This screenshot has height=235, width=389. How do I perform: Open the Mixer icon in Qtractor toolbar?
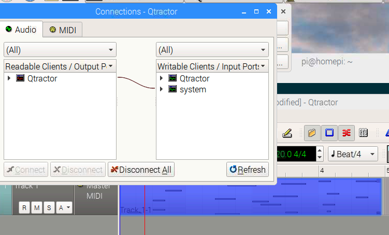(x=363, y=133)
